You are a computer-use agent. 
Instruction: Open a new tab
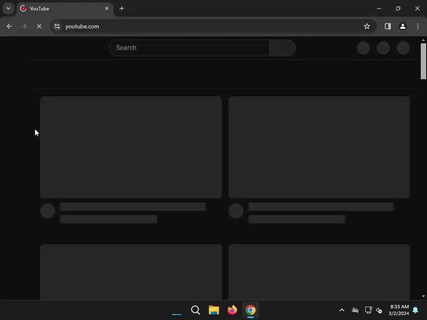[122, 8]
